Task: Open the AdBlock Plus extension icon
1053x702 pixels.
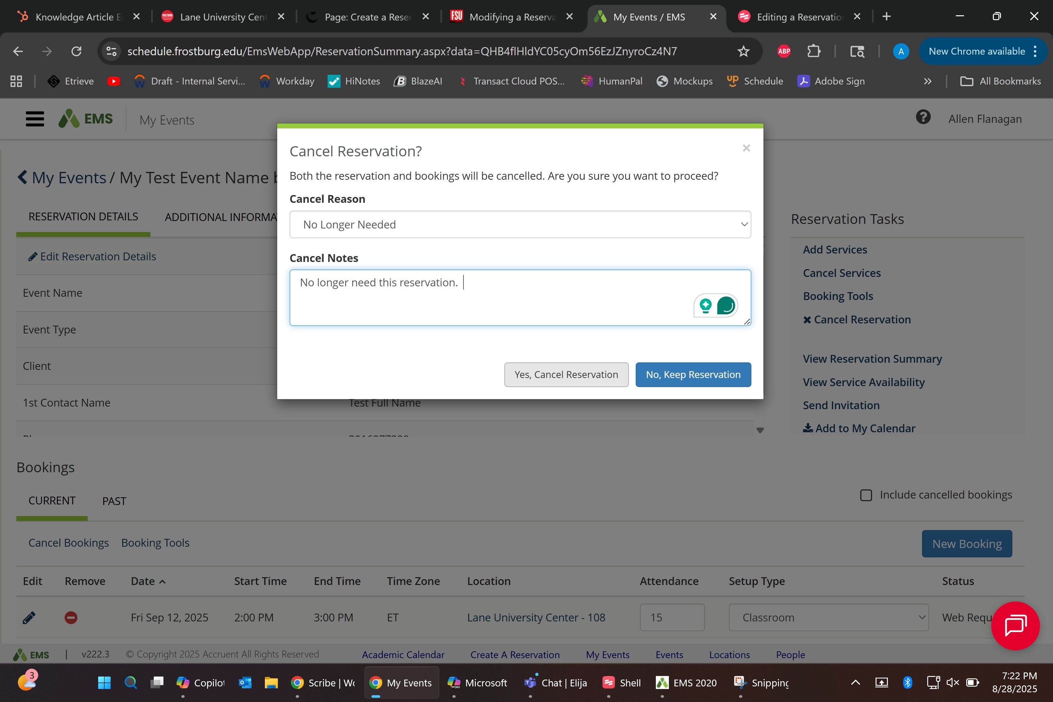Action: coord(784,51)
